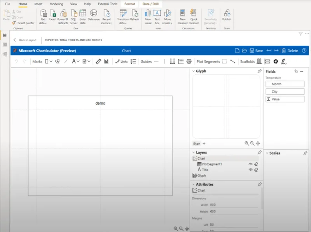Select horizontal scaffold
311x232 pixels.
[x=259, y=62]
